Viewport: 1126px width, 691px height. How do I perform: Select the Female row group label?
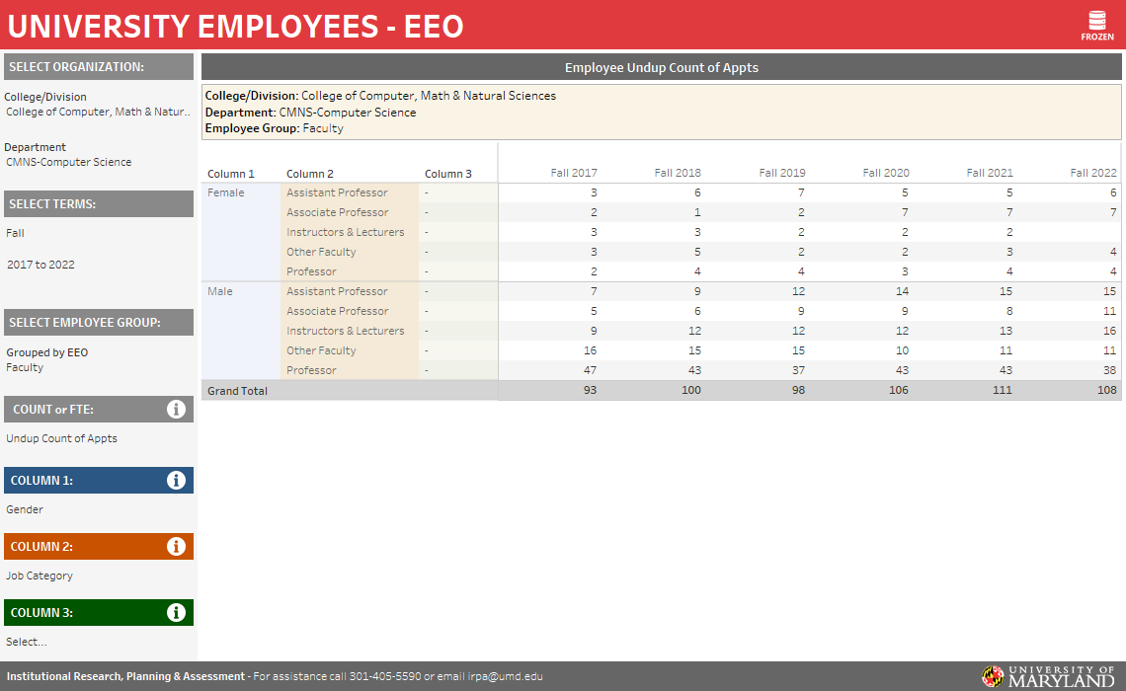pos(226,192)
